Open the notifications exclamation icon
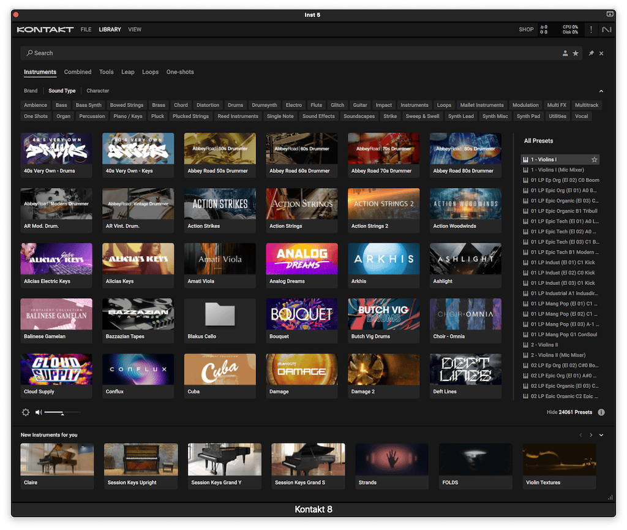Screen dimensions: 627x530 click(x=591, y=29)
